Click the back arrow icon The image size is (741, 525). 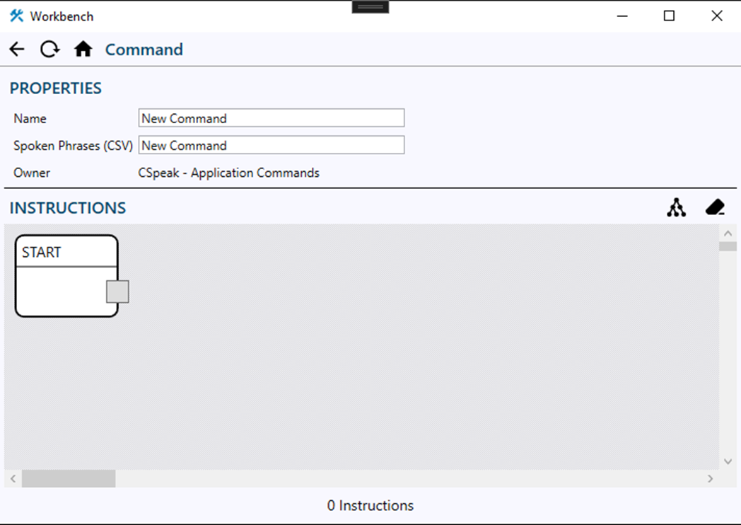pyautogui.click(x=17, y=50)
